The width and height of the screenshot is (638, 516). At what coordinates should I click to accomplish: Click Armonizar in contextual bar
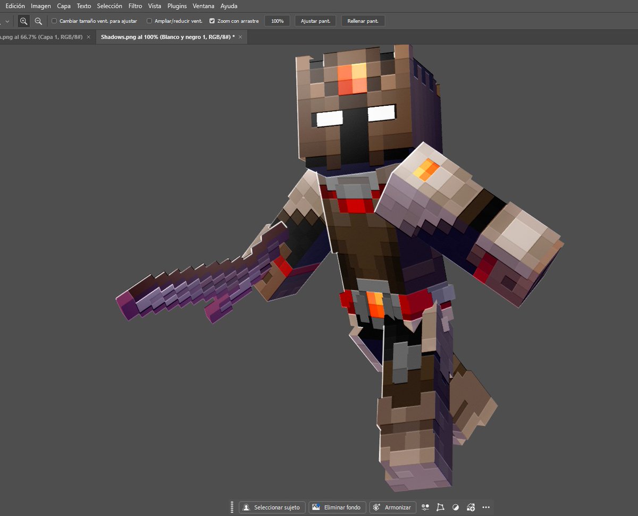[x=393, y=507]
